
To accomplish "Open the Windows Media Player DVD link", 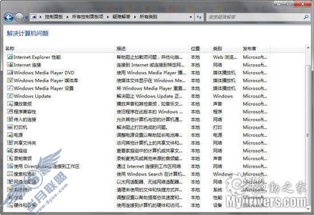I will (x=44, y=73).
